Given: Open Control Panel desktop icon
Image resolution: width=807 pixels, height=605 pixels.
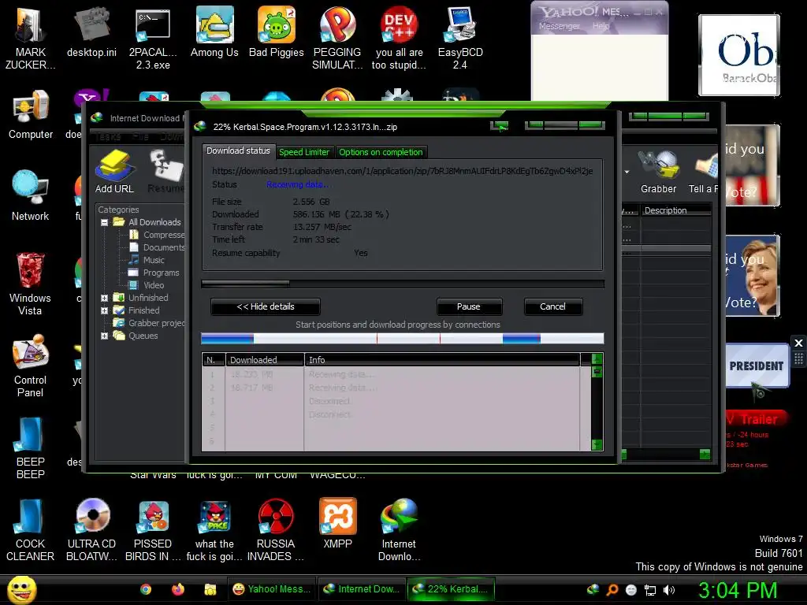Looking at the screenshot, I should [30, 366].
